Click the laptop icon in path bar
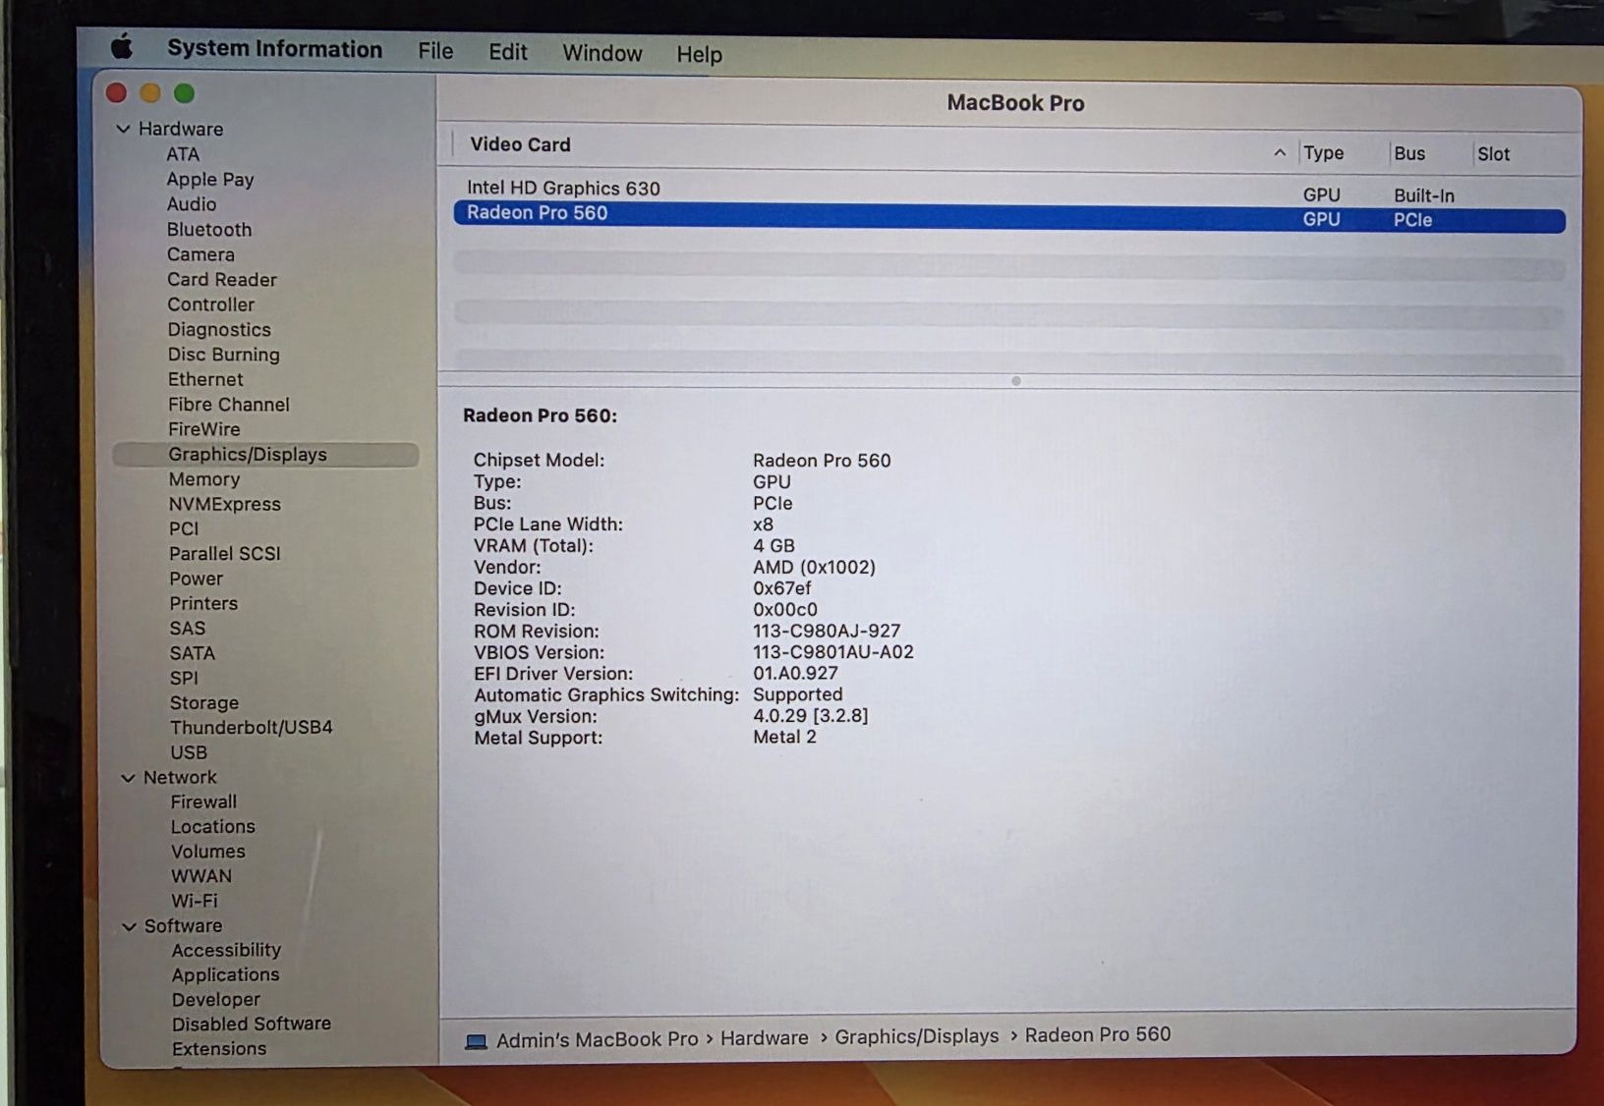 click(x=477, y=1042)
